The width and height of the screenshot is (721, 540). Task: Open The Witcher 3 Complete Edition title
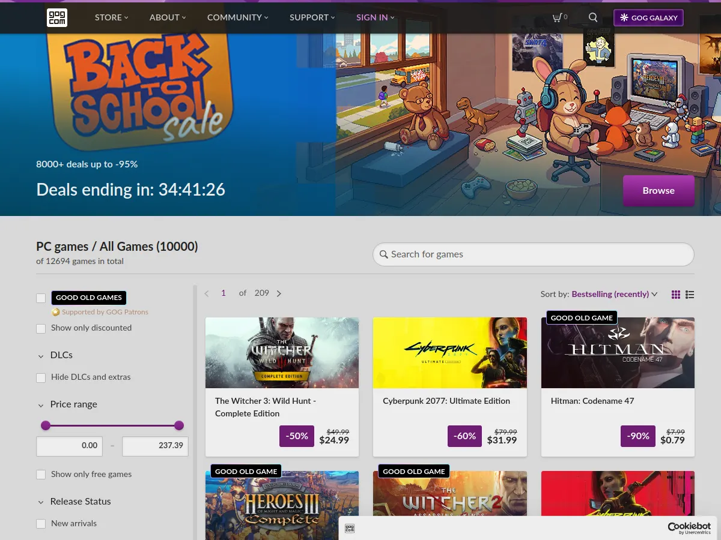[266, 407]
